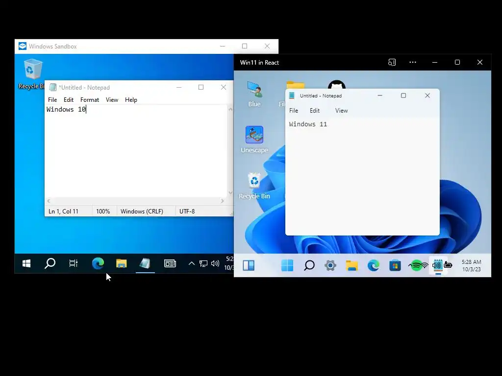The width and height of the screenshot is (502, 376).
Task: Open Task View in the Sandbox taskbar
Action: click(x=74, y=263)
